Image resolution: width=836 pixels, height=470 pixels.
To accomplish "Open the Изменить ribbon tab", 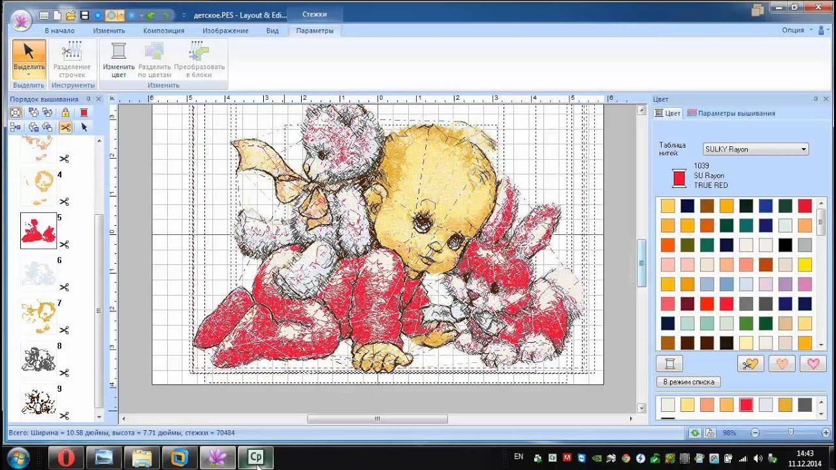I will (109, 31).
